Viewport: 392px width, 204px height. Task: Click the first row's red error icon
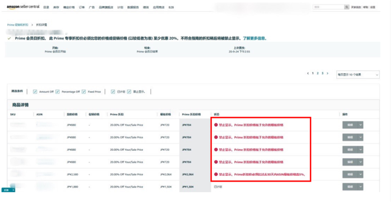(216, 125)
